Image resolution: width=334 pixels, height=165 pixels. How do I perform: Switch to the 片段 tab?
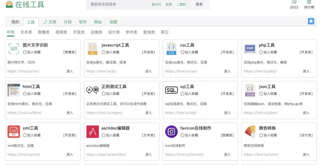pos(68,22)
